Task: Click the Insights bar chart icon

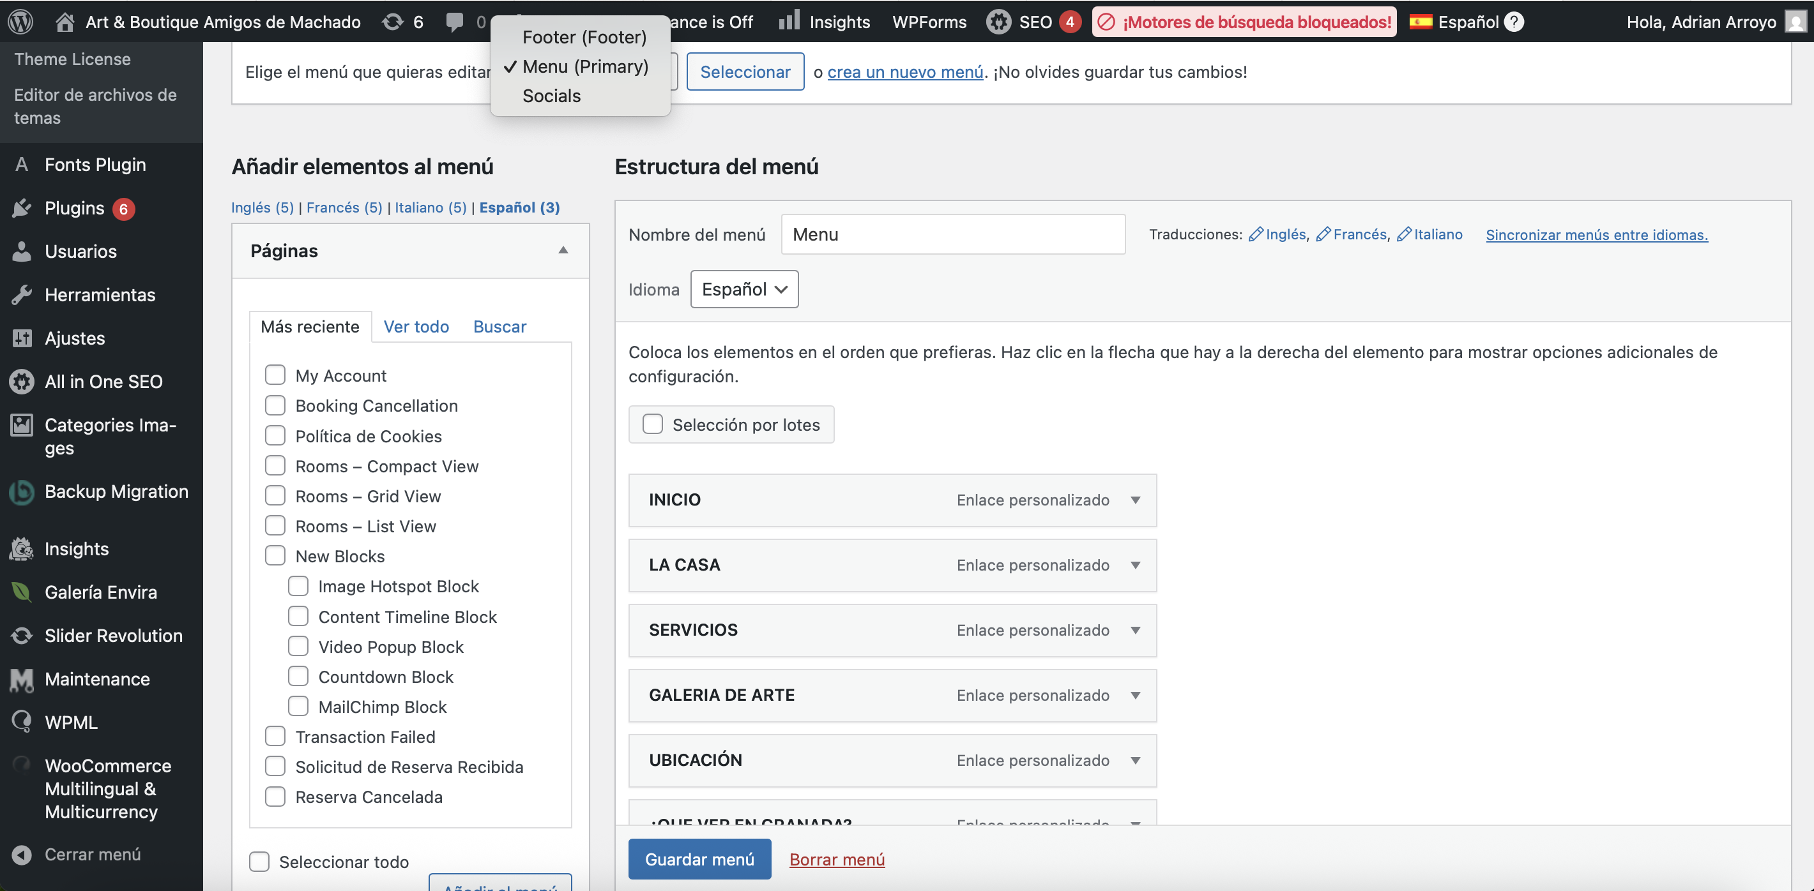Action: point(789,20)
